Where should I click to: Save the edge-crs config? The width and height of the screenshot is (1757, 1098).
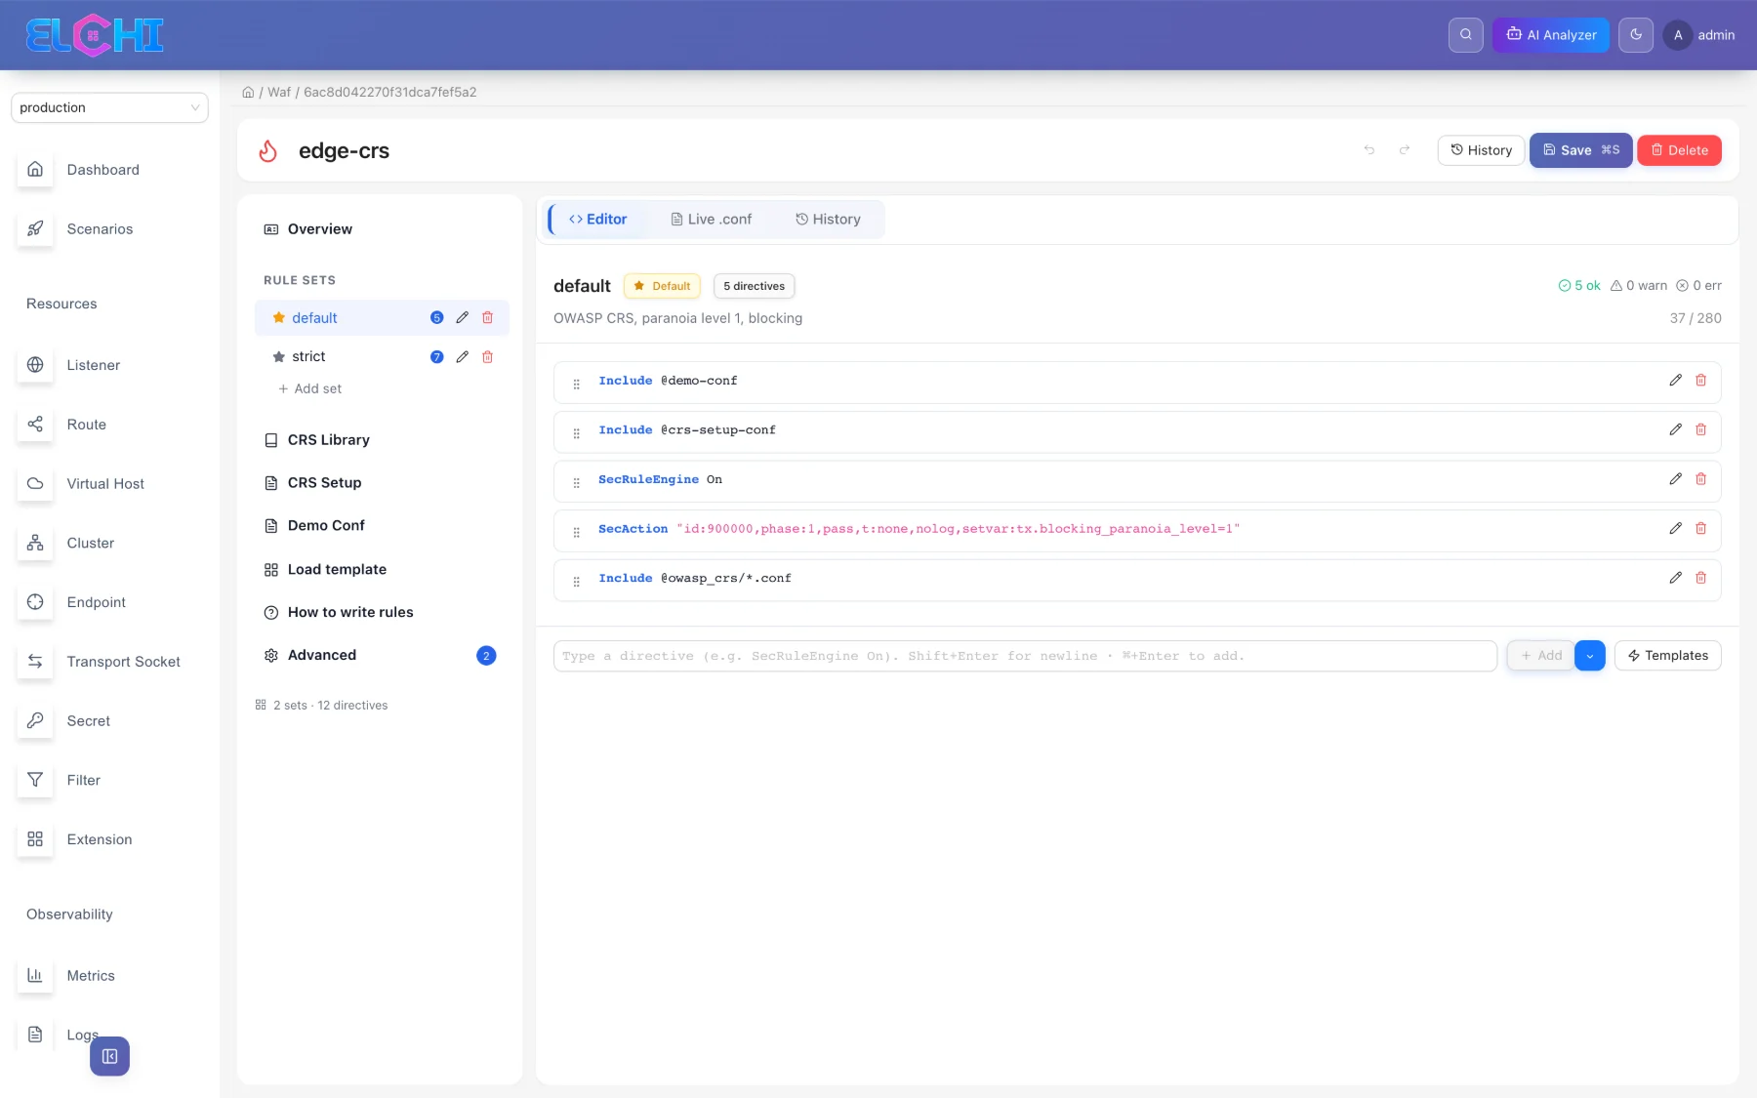1580,150
